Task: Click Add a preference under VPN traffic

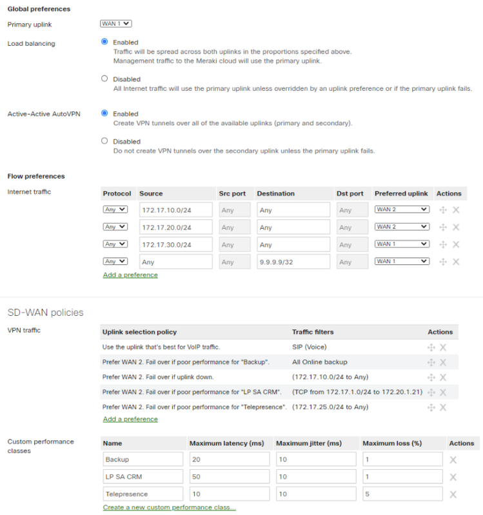Action: 130,419
